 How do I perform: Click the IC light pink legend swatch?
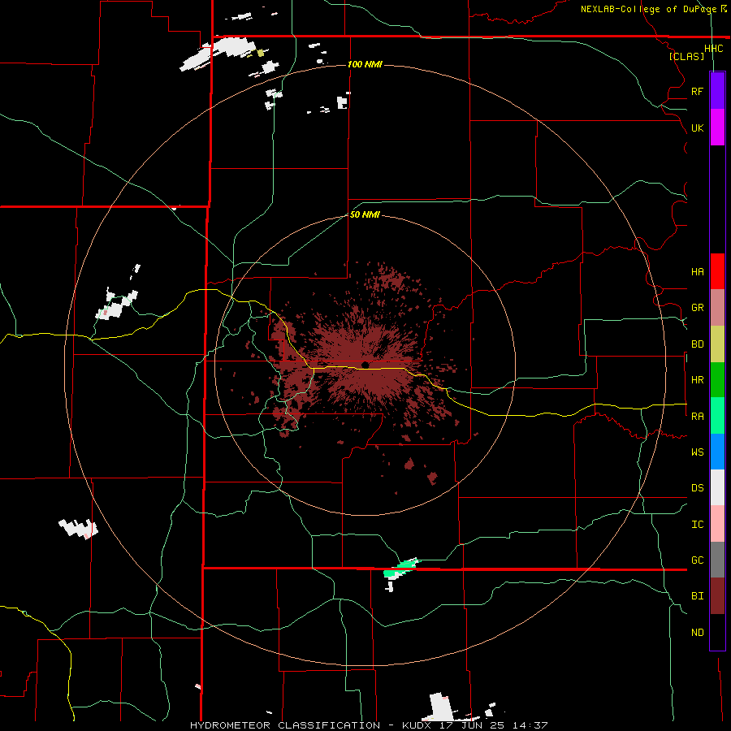pyautogui.click(x=717, y=524)
